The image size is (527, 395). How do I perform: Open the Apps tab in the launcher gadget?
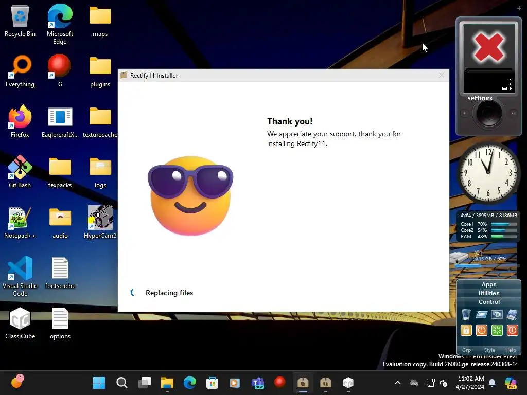[489, 284]
